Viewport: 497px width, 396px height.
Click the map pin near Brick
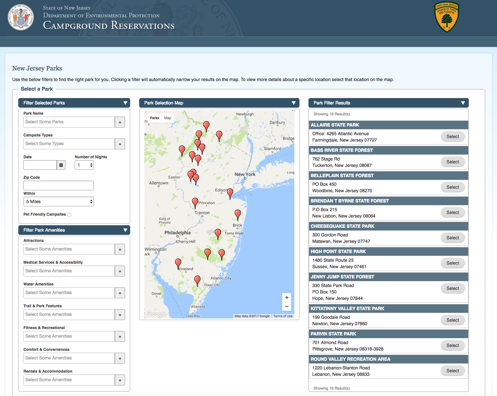[x=238, y=215]
